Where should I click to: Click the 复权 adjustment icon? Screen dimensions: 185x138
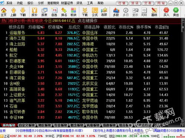[135, 12]
